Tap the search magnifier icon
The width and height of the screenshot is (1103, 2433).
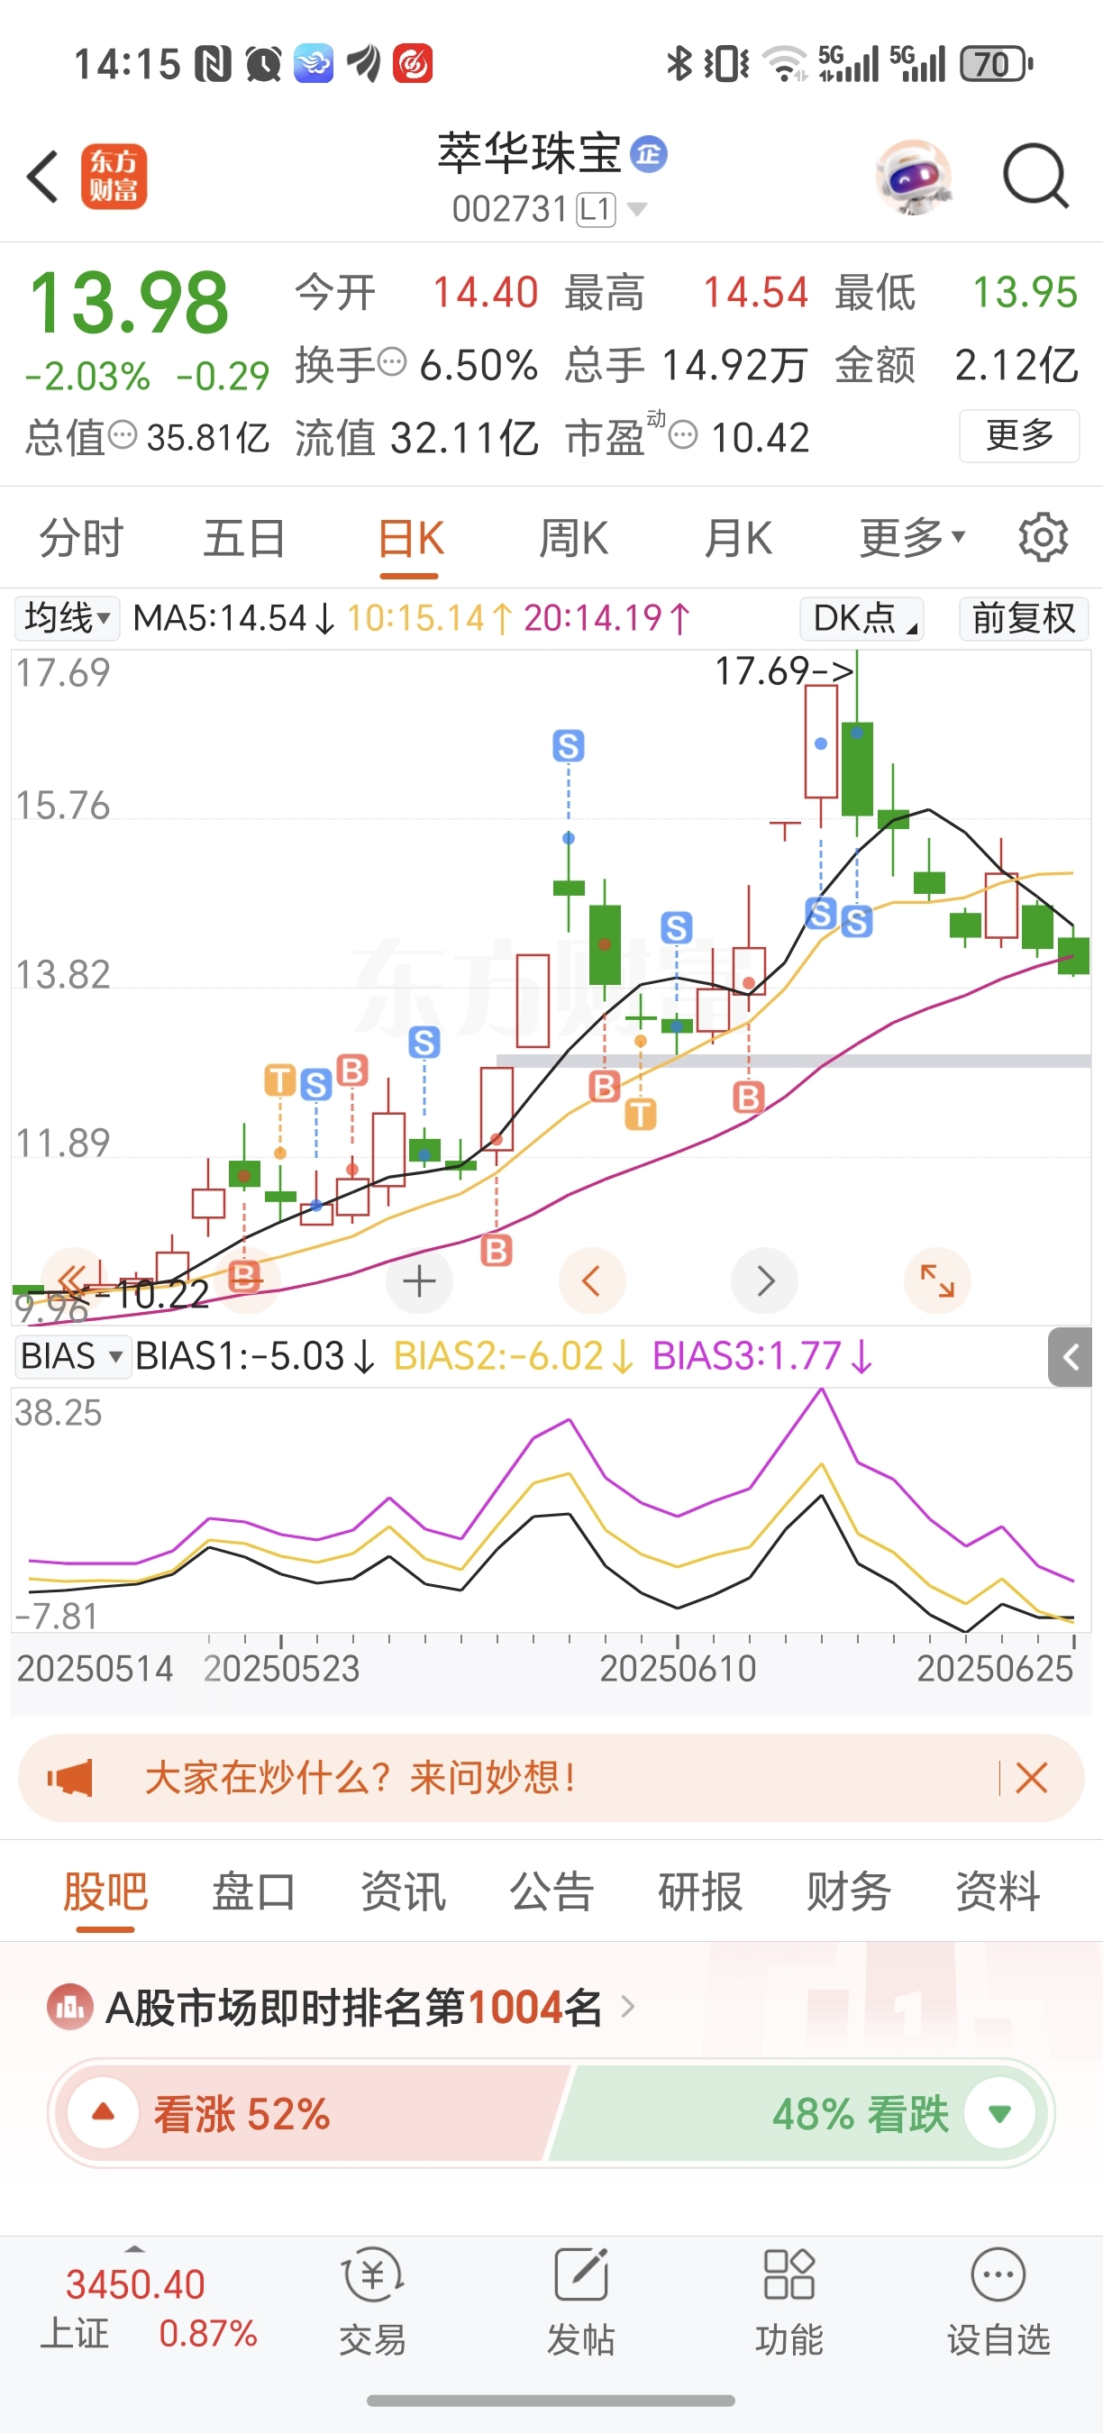click(1035, 176)
